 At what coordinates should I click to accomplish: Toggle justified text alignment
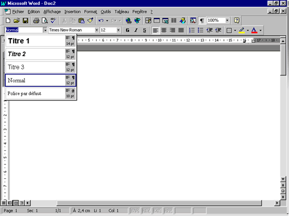click(x=181, y=30)
